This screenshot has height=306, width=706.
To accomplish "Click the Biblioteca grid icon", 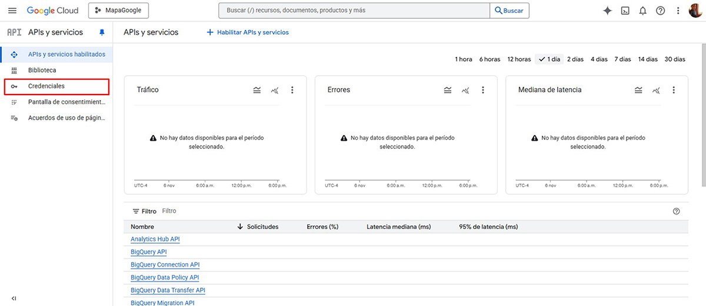I will pos(14,70).
